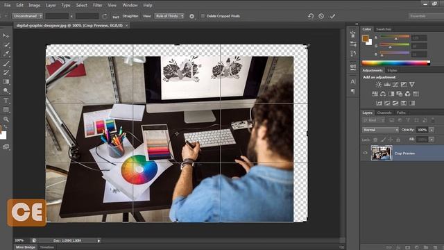Open the Mini Bridge tab

[x=25, y=247]
